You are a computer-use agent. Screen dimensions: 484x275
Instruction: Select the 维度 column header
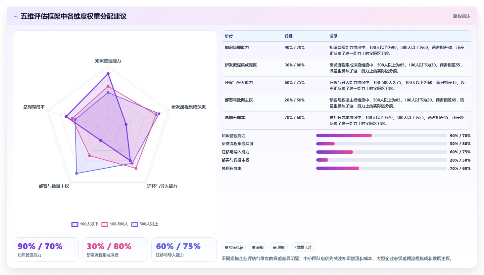tap(229, 36)
